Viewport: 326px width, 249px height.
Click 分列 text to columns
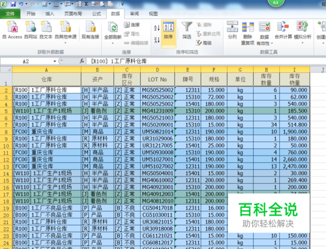(x=232, y=30)
